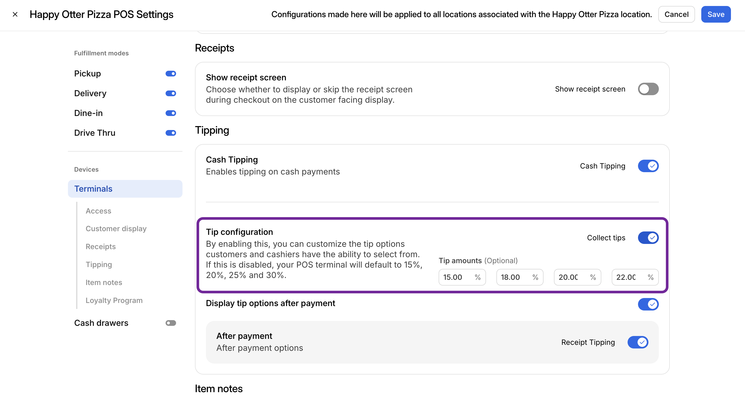This screenshot has height=401, width=745.
Task: Select Terminals in the sidebar
Action: coord(125,189)
